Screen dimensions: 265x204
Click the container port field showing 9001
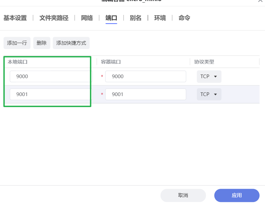(x=145, y=94)
